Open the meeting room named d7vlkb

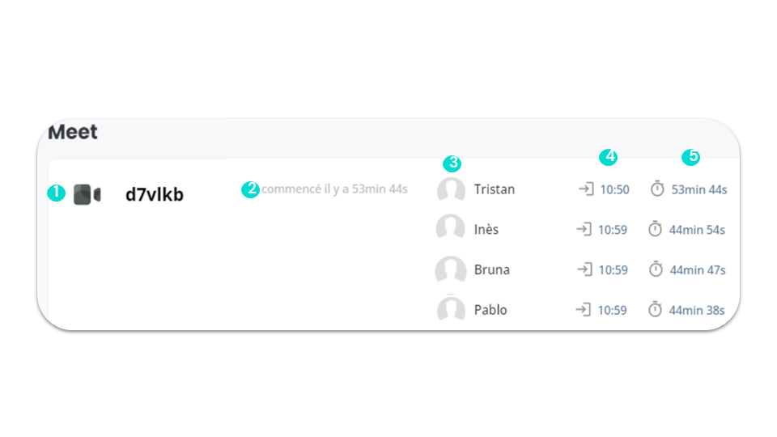(154, 194)
